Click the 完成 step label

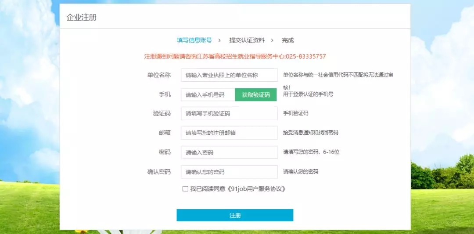coord(287,40)
